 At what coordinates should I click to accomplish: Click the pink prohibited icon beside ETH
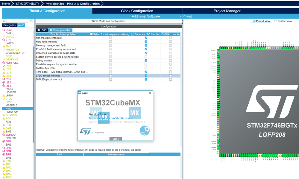4,40
